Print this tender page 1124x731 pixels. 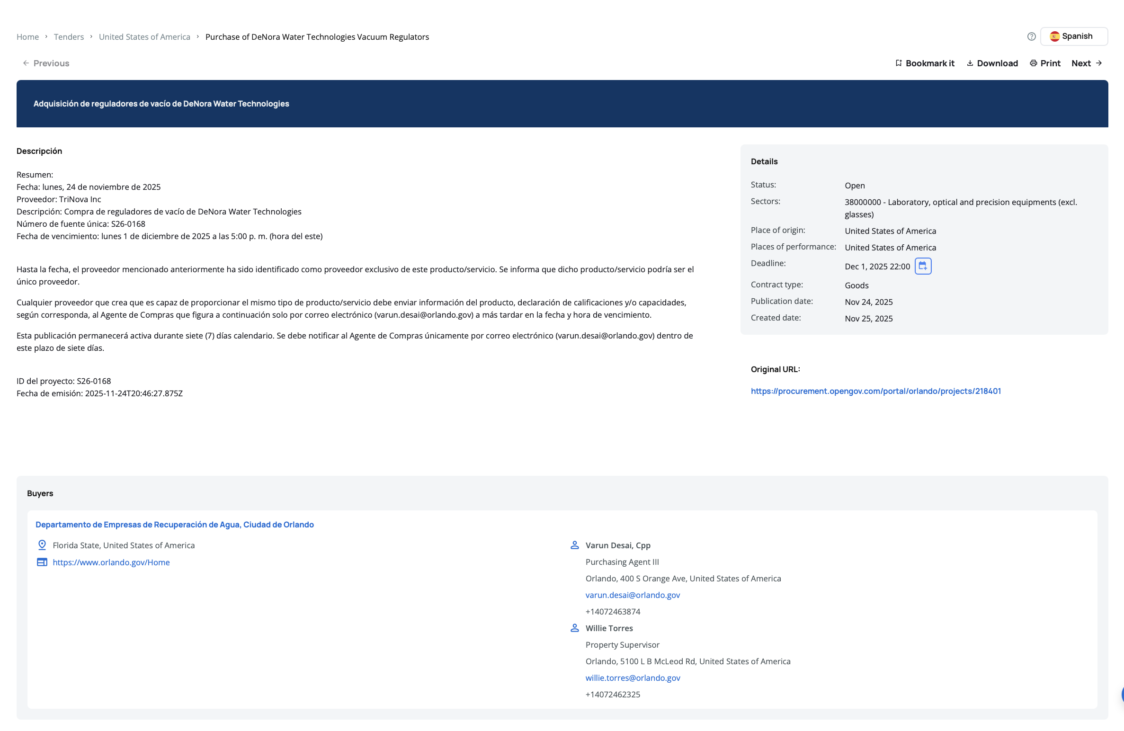pos(1045,63)
